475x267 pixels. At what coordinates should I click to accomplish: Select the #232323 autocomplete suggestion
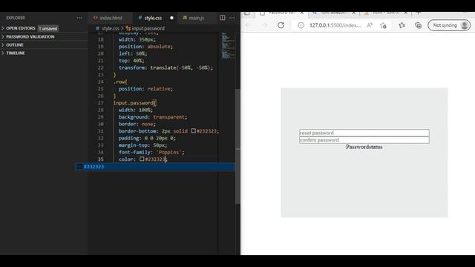tap(155, 167)
